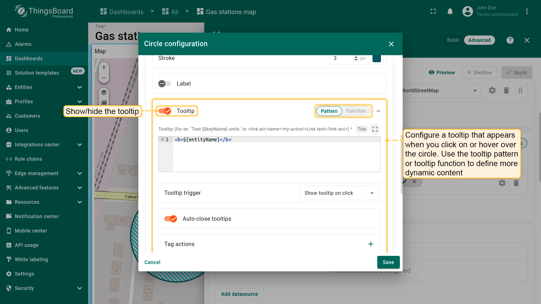The width and height of the screenshot is (541, 304).
Task: Open the stroke color swatch
Action: 376,58
